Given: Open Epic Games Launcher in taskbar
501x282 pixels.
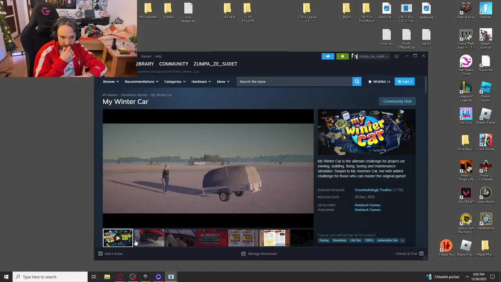Looking at the screenshot, I should pos(146,277).
